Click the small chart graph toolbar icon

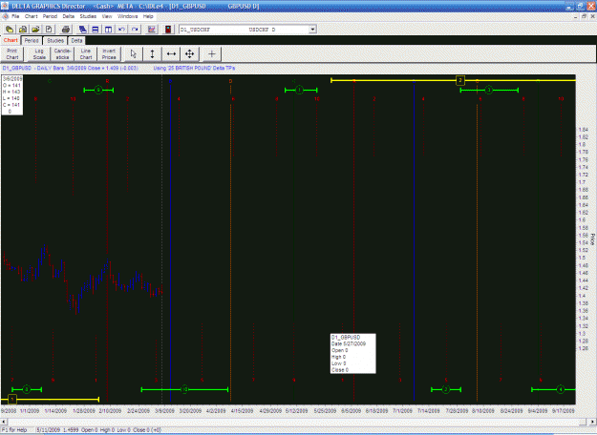(x=152, y=30)
